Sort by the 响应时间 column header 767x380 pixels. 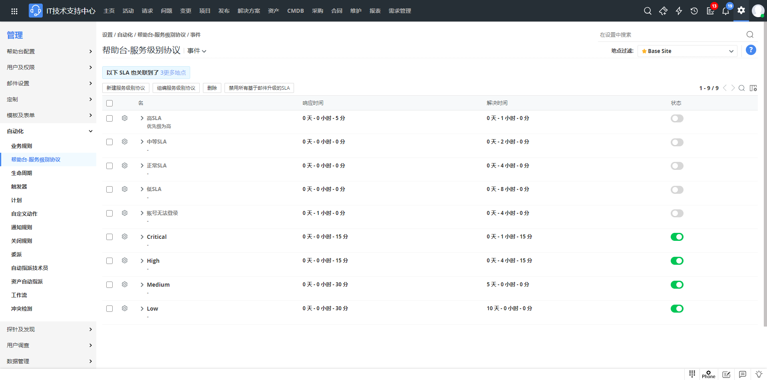tap(313, 103)
